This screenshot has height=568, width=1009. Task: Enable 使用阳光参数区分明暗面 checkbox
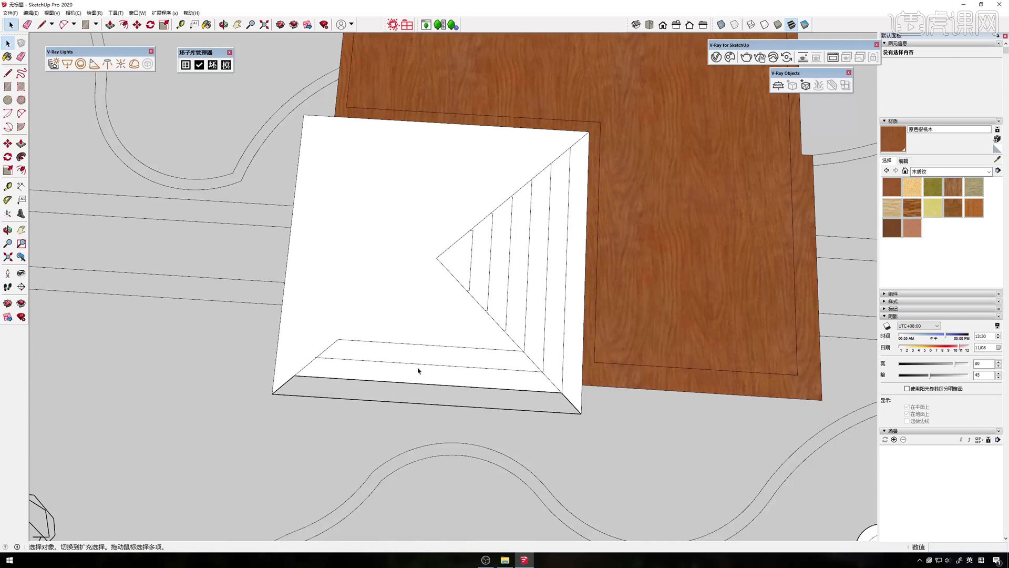pos(907,389)
